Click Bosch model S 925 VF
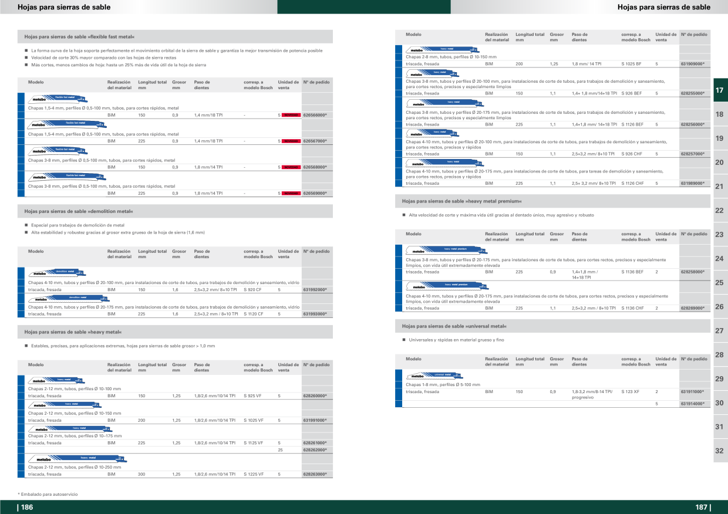728x514 pixels. point(252,396)
